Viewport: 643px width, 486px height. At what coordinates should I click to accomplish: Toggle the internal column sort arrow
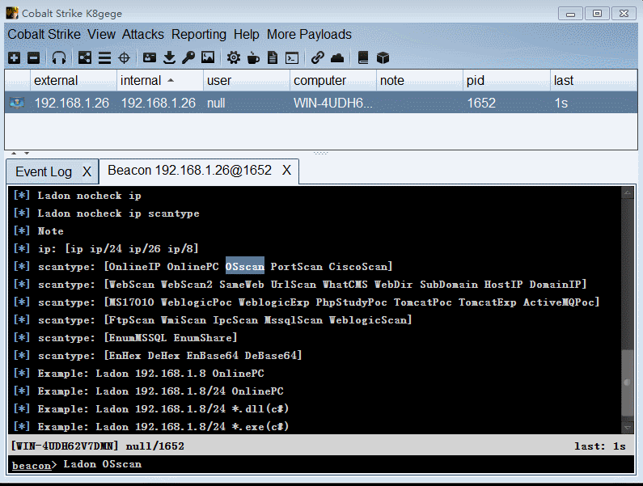[x=171, y=80]
